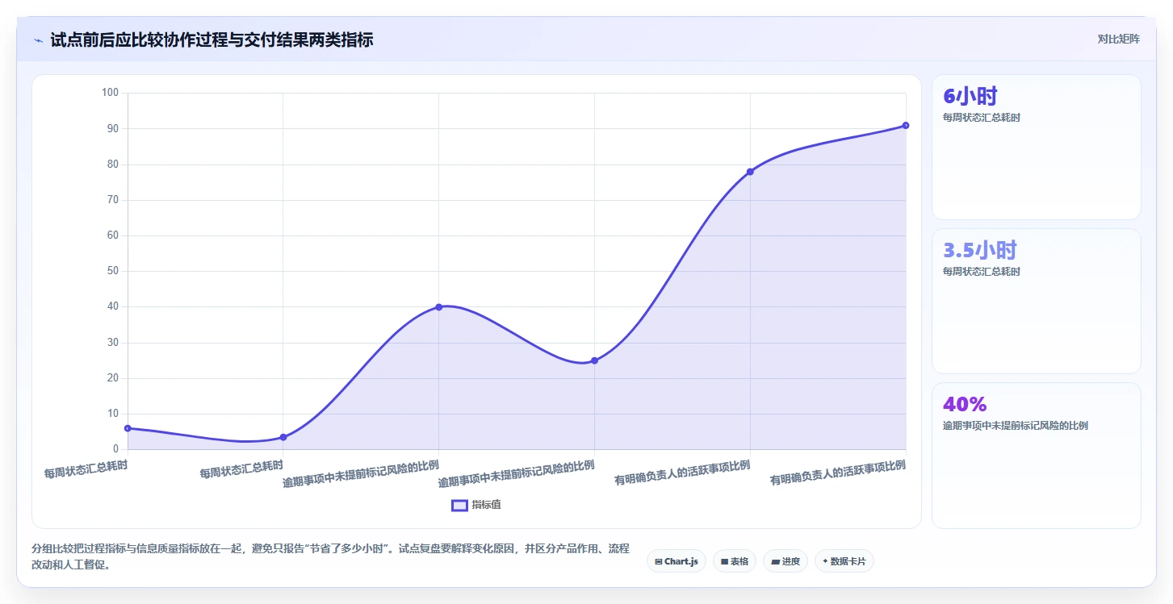Click 逾期事项中未提前标记风险的比例 caption under 40%
The width and height of the screenshot is (1173, 604).
click(x=1016, y=426)
